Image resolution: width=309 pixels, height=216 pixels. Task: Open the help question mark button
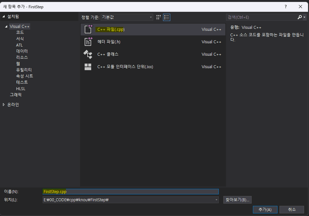[x=285, y=7]
